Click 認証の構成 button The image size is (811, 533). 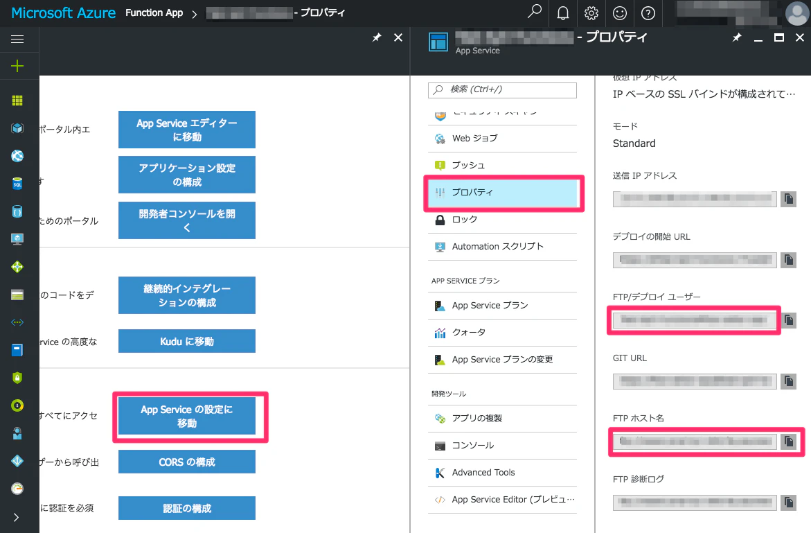coord(187,508)
